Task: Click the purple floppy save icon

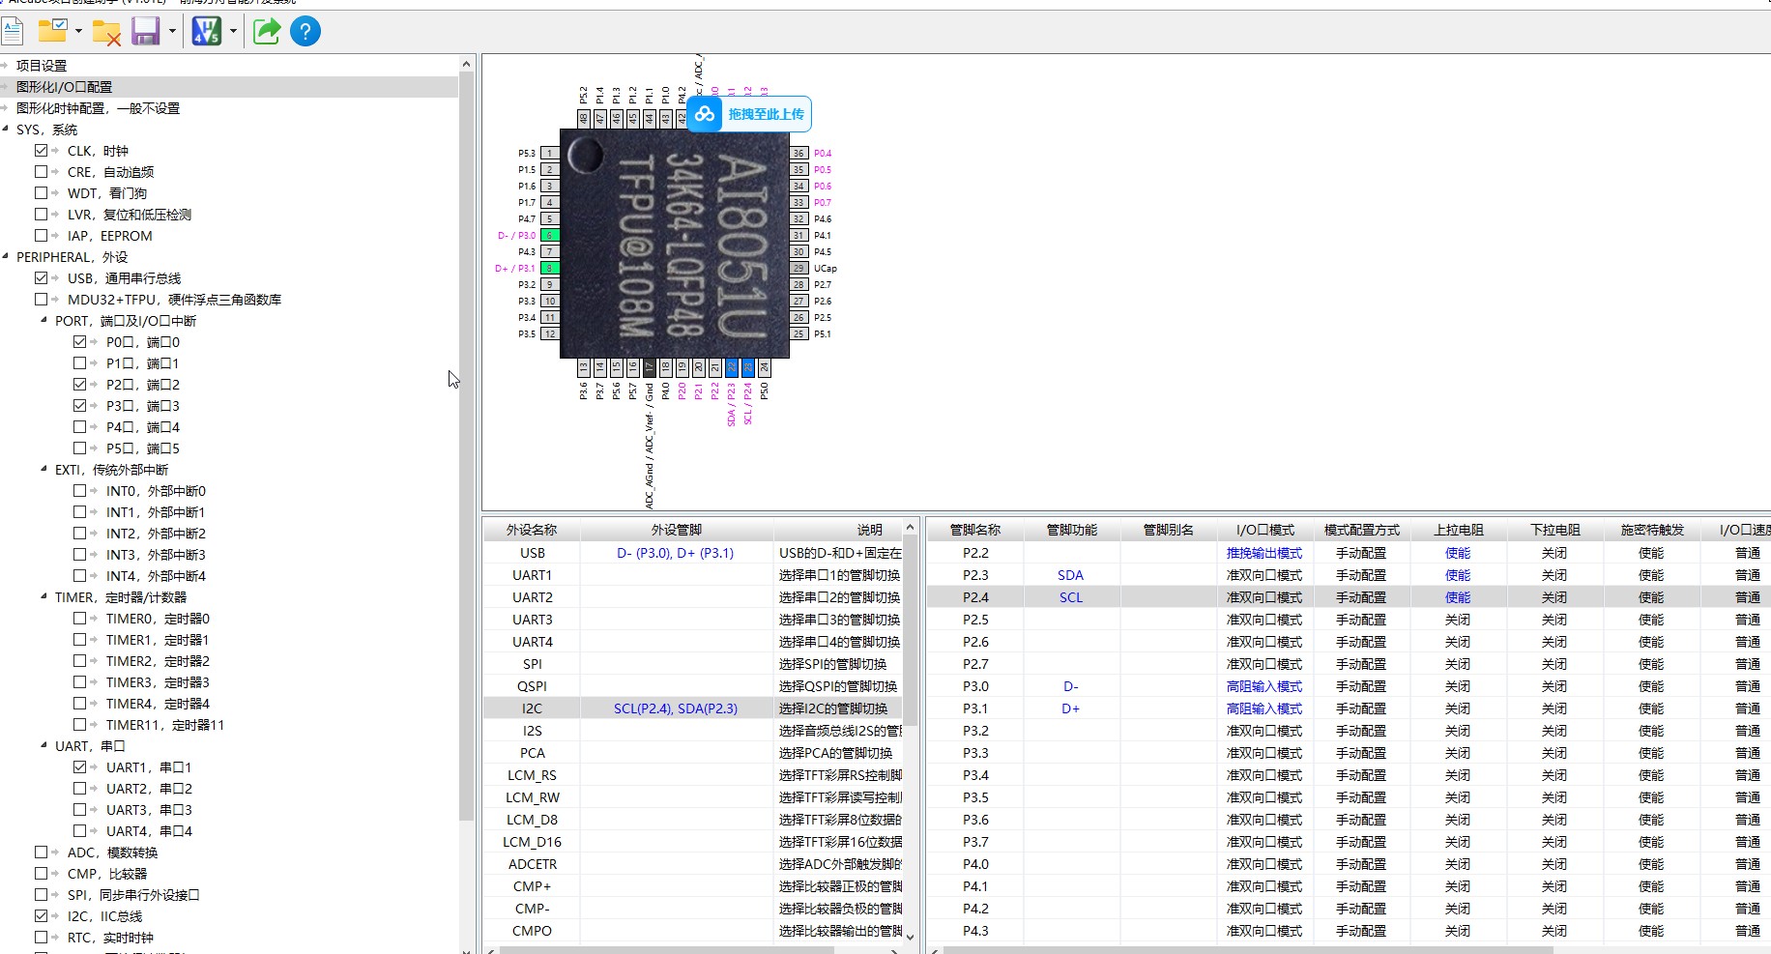Action: pos(145,32)
